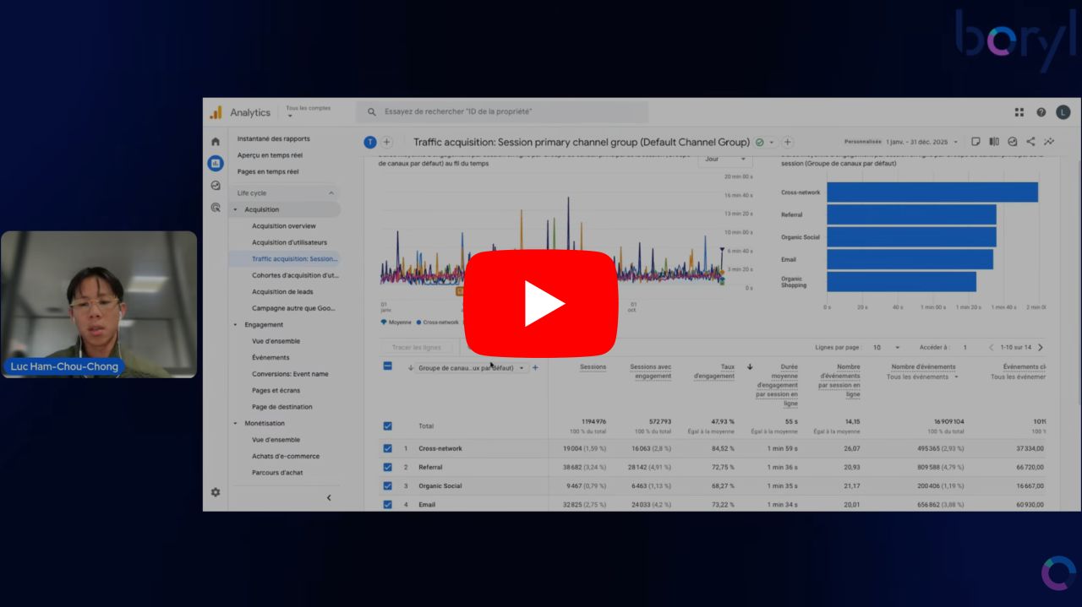Add filter with plus after the report title

(788, 142)
